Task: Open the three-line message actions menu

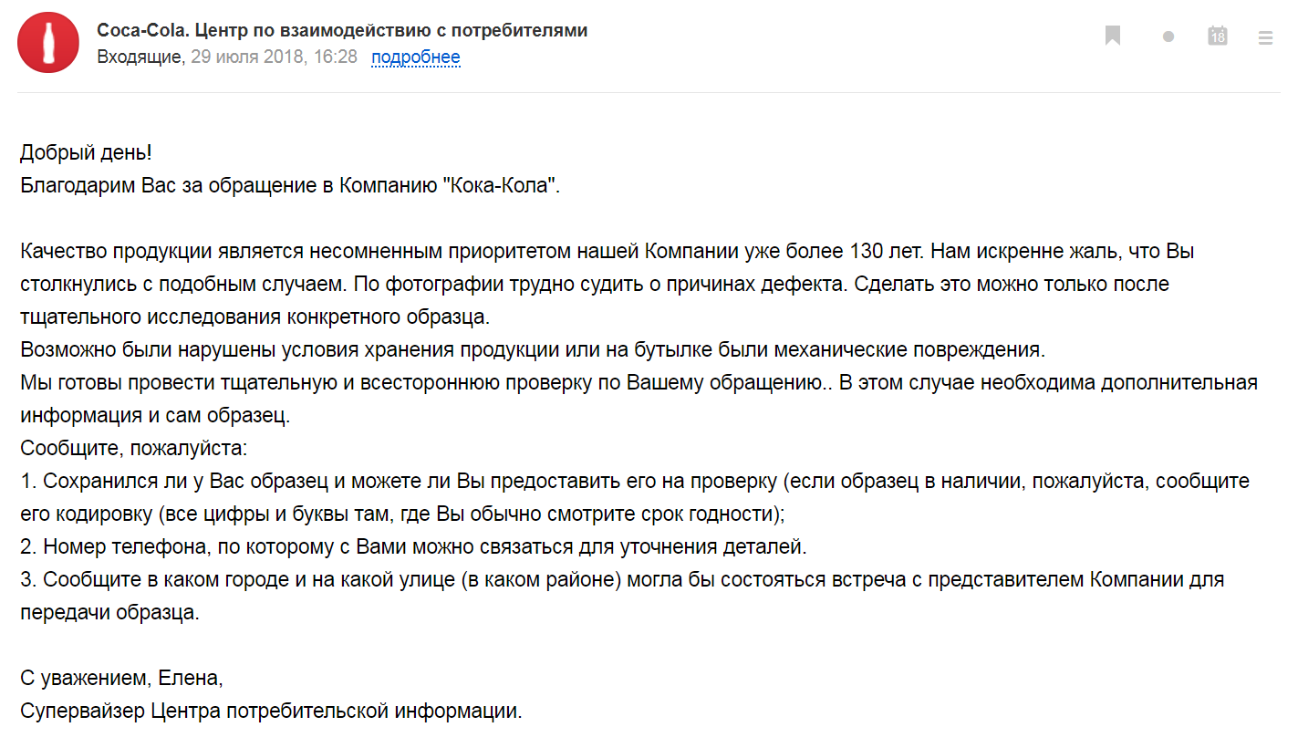Action: [1265, 38]
